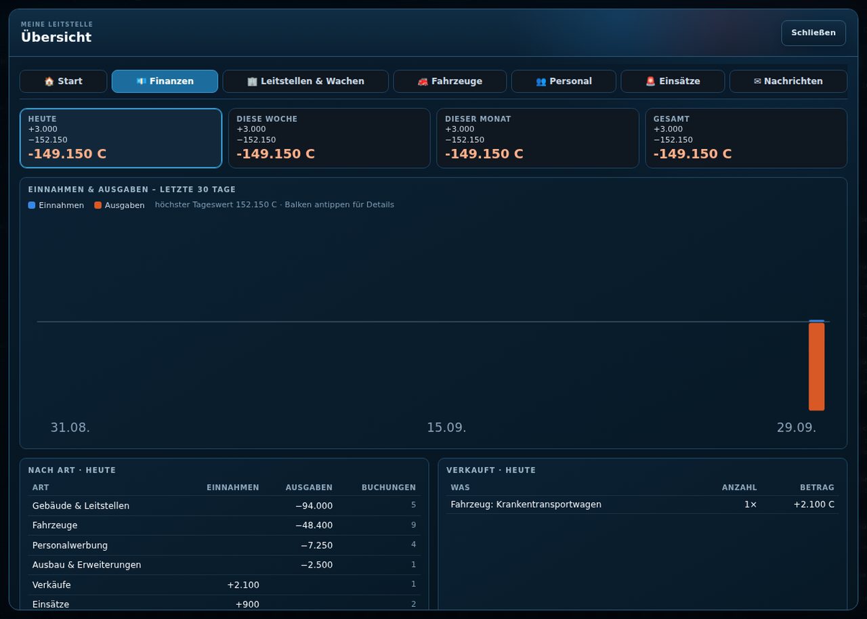The width and height of the screenshot is (867, 619).
Task: Click the 15.09. date axis label
Action: 446,428
